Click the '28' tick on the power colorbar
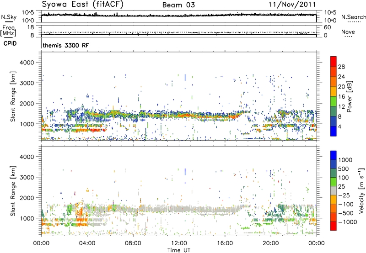Viewport: 366px width, 253px height. click(341, 67)
